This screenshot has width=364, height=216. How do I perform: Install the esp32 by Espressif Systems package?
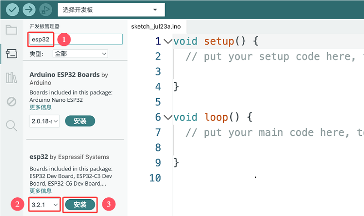[80, 204]
